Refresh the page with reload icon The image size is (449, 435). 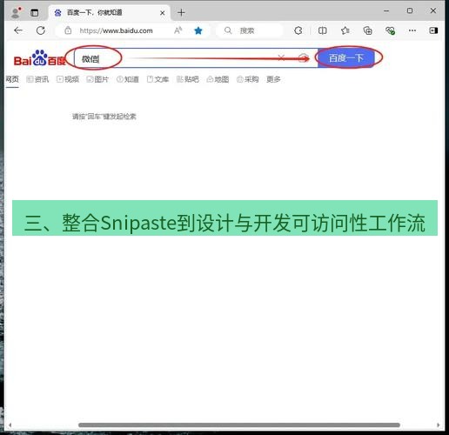pyautogui.click(x=41, y=30)
